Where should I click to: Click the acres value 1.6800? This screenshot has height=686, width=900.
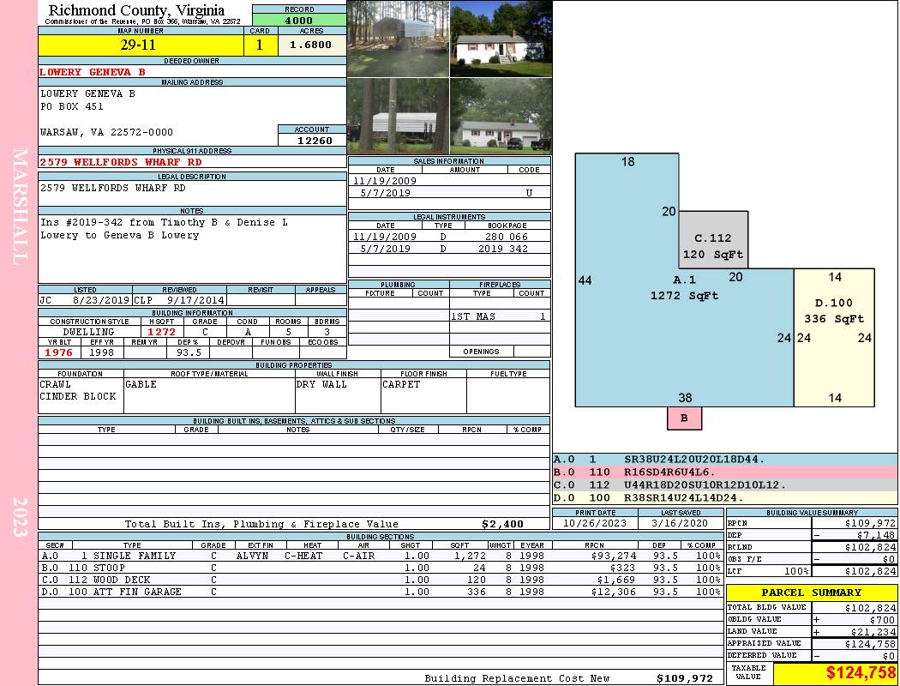pyautogui.click(x=312, y=45)
